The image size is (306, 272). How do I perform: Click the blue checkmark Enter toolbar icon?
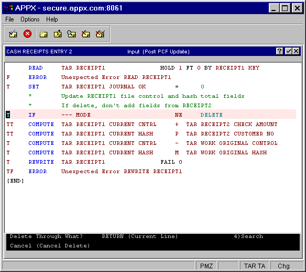coord(13,34)
